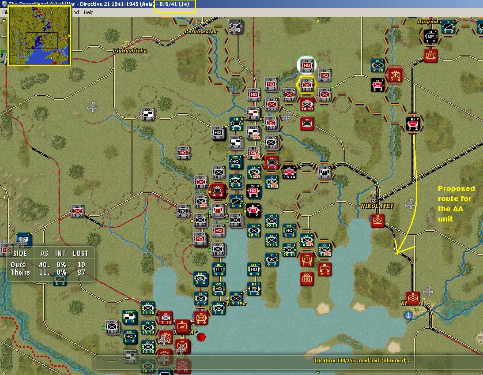Click the NIKOLAYEV city label
Image resolution: width=483 pixels, height=375 pixels.
(x=377, y=206)
